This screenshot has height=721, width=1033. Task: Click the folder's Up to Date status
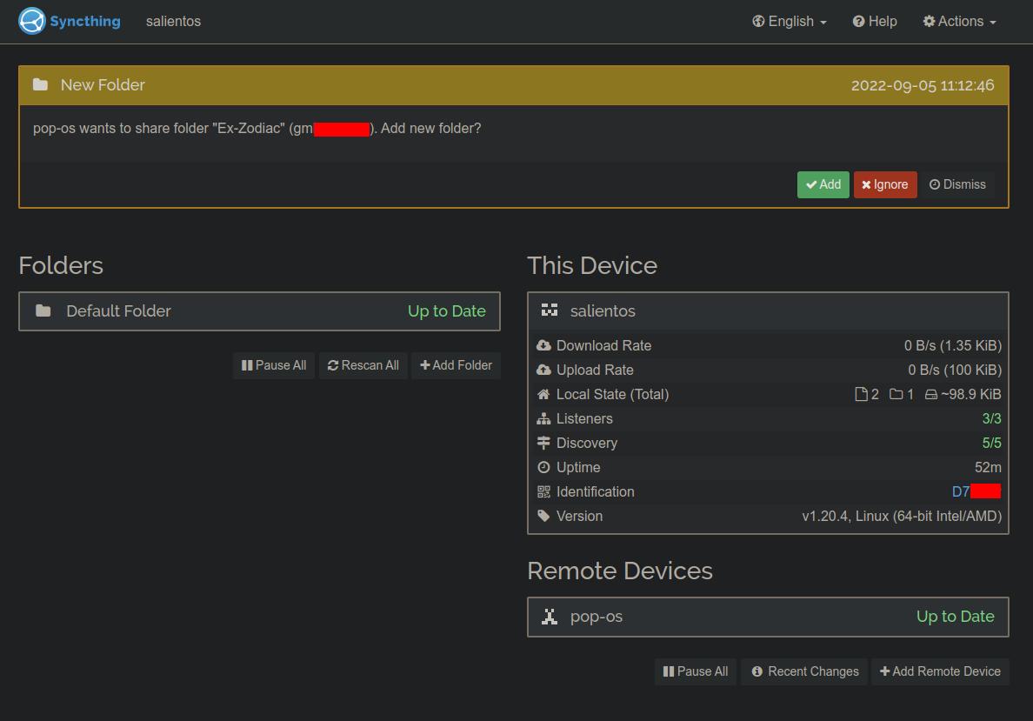tap(447, 311)
